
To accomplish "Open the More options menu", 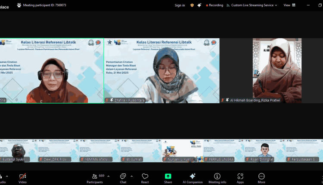I will pos(261,179).
